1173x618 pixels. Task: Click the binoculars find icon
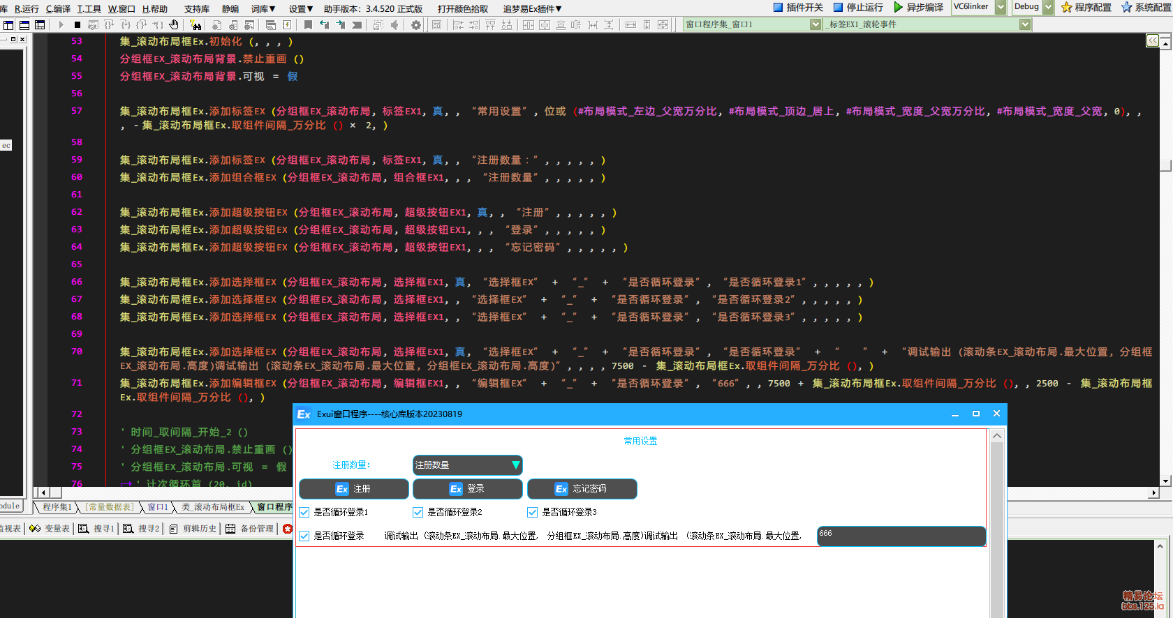(x=196, y=25)
